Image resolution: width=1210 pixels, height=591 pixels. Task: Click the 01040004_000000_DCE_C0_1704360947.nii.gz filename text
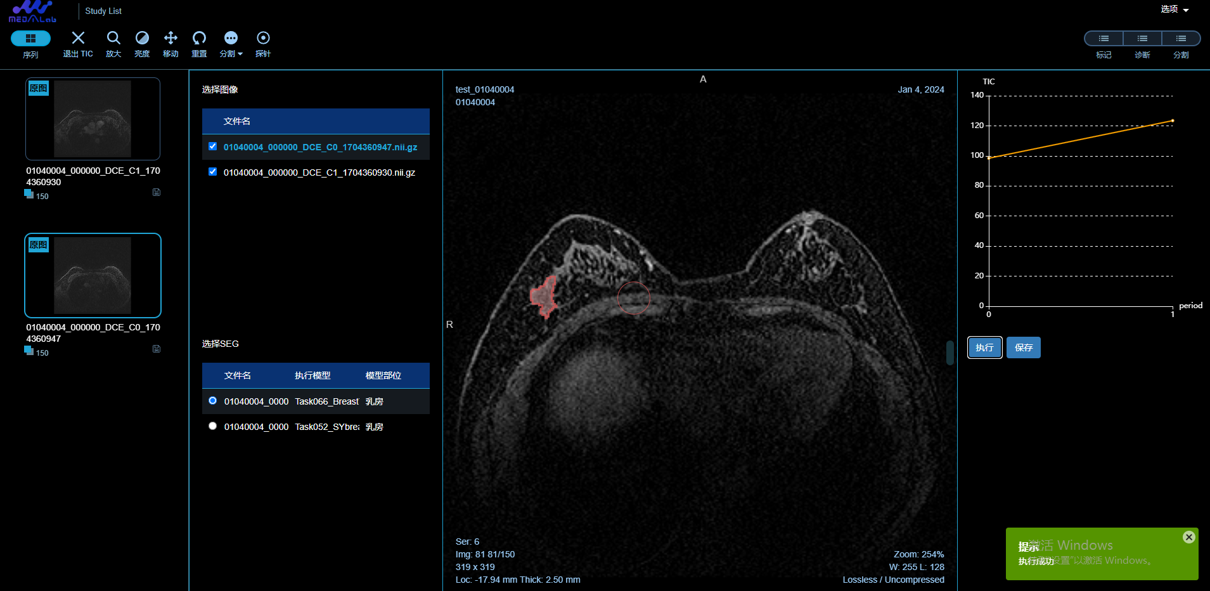(x=320, y=147)
